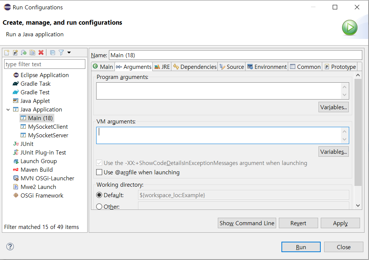The image size is (369, 260).
Task: Click Show Command Line button
Action: 247,223
